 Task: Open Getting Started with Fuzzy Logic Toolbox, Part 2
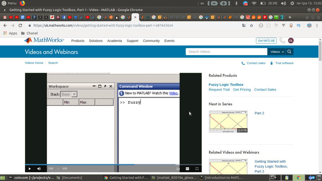271,166
